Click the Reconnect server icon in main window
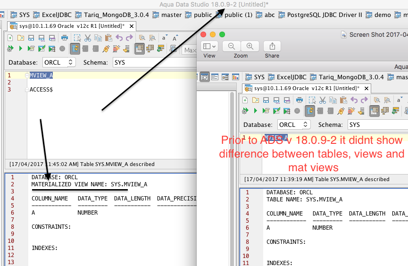408x266 pixels. click(127, 49)
